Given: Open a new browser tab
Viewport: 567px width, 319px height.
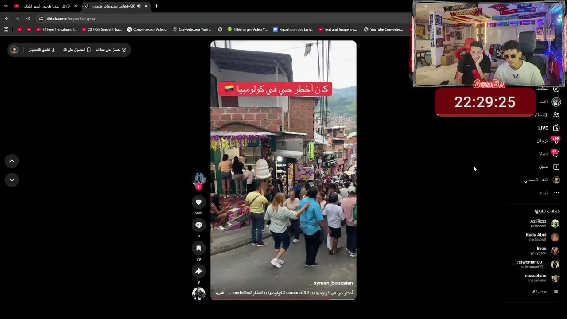Looking at the screenshot, I should point(156,6).
